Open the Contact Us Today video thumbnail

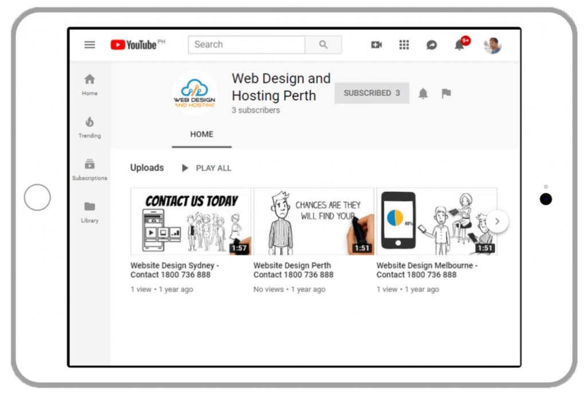tap(191, 221)
